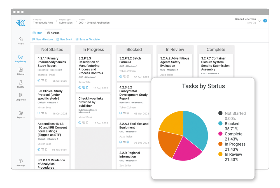Click the New Milestone link
Screen dimensions: 280x188
43,39
